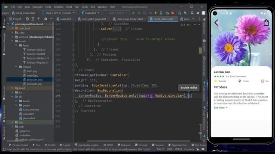
Task: Open Project panel options gear
Action: 46,19
